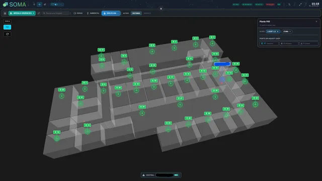
Task: Switch to the Actius tab
Action: pyautogui.click(x=126, y=13)
